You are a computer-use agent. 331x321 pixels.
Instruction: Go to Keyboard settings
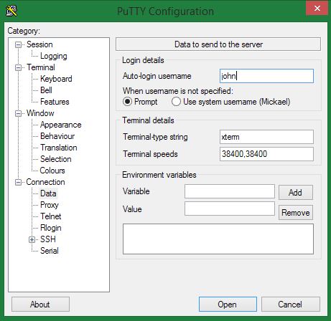click(x=56, y=79)
